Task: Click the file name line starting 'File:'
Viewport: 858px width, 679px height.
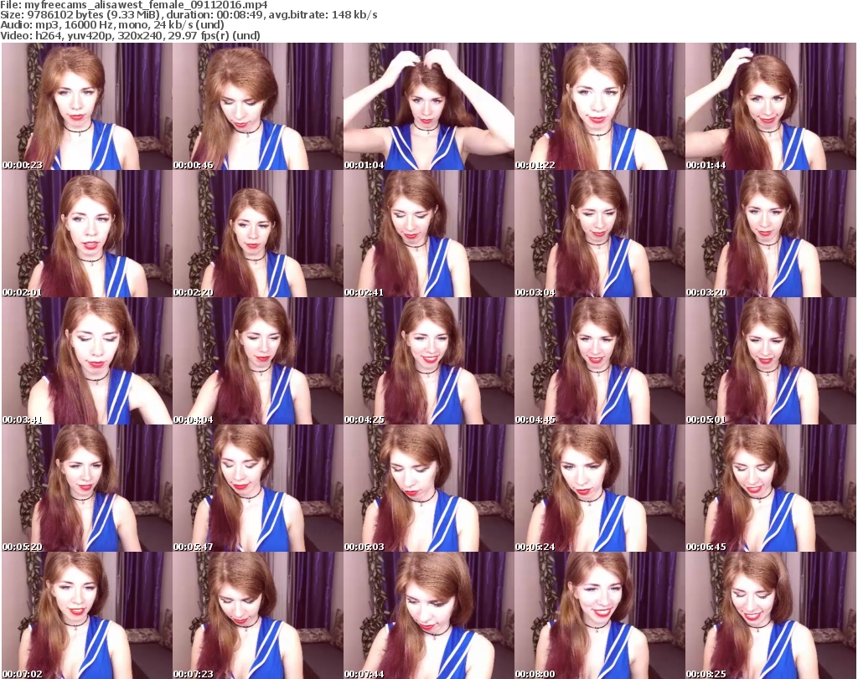Action: point(134,5)
